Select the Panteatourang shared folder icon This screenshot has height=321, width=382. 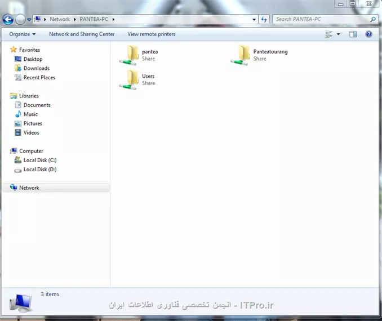pyautogui.click(x=240, y=55)
